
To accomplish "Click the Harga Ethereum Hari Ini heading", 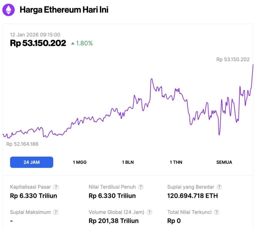I will (x=64, y=10).
